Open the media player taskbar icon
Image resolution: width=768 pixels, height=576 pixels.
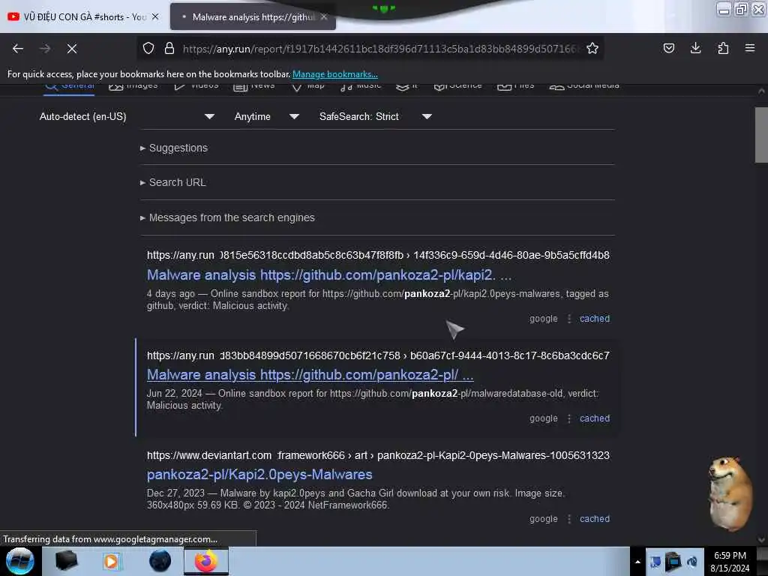point(111,561)
